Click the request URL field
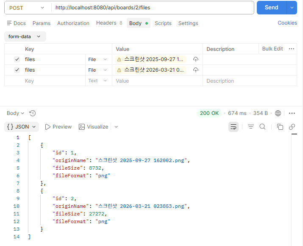This screenshot has height=246, width=303. click(153, 8)
